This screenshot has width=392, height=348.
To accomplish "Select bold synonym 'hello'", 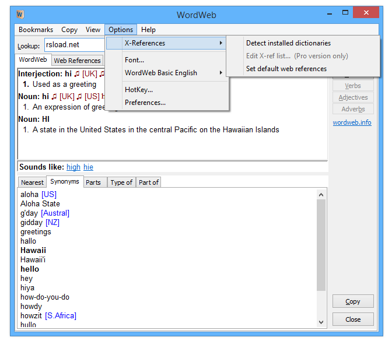I will (x=30, y=269).
